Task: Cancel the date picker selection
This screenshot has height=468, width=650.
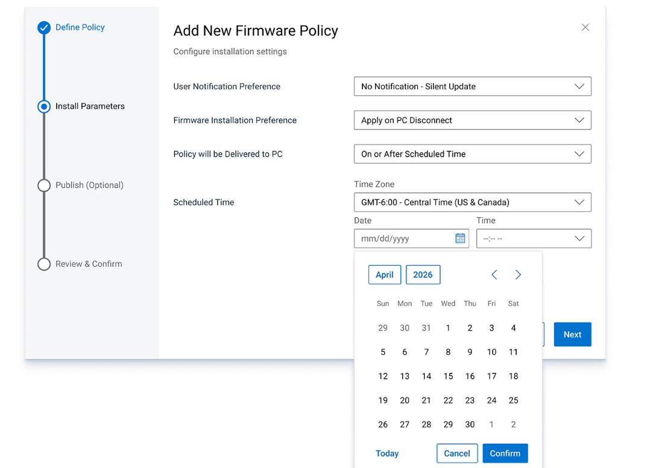Action: coord(457,454)
